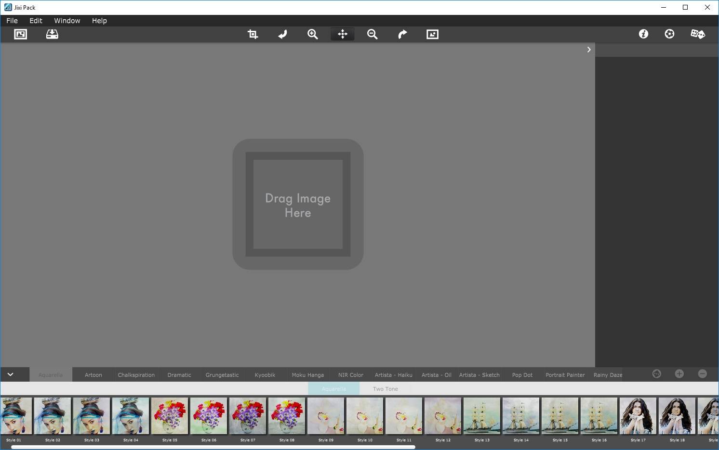Select the Style 16 ship preset
Image resolution: width=719 pixels, height=450 pixels.
coord(599,416)
